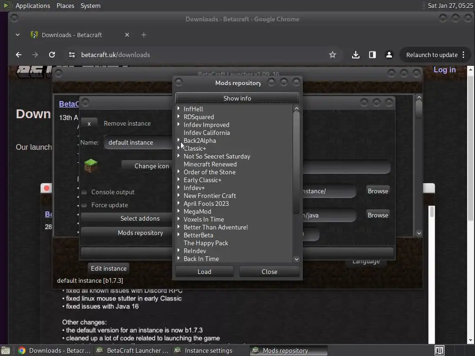Select Minecraft Renewed in mods list
Image resolution: width=475 pixels, height=356 pixels.
(x=210, y=164)
